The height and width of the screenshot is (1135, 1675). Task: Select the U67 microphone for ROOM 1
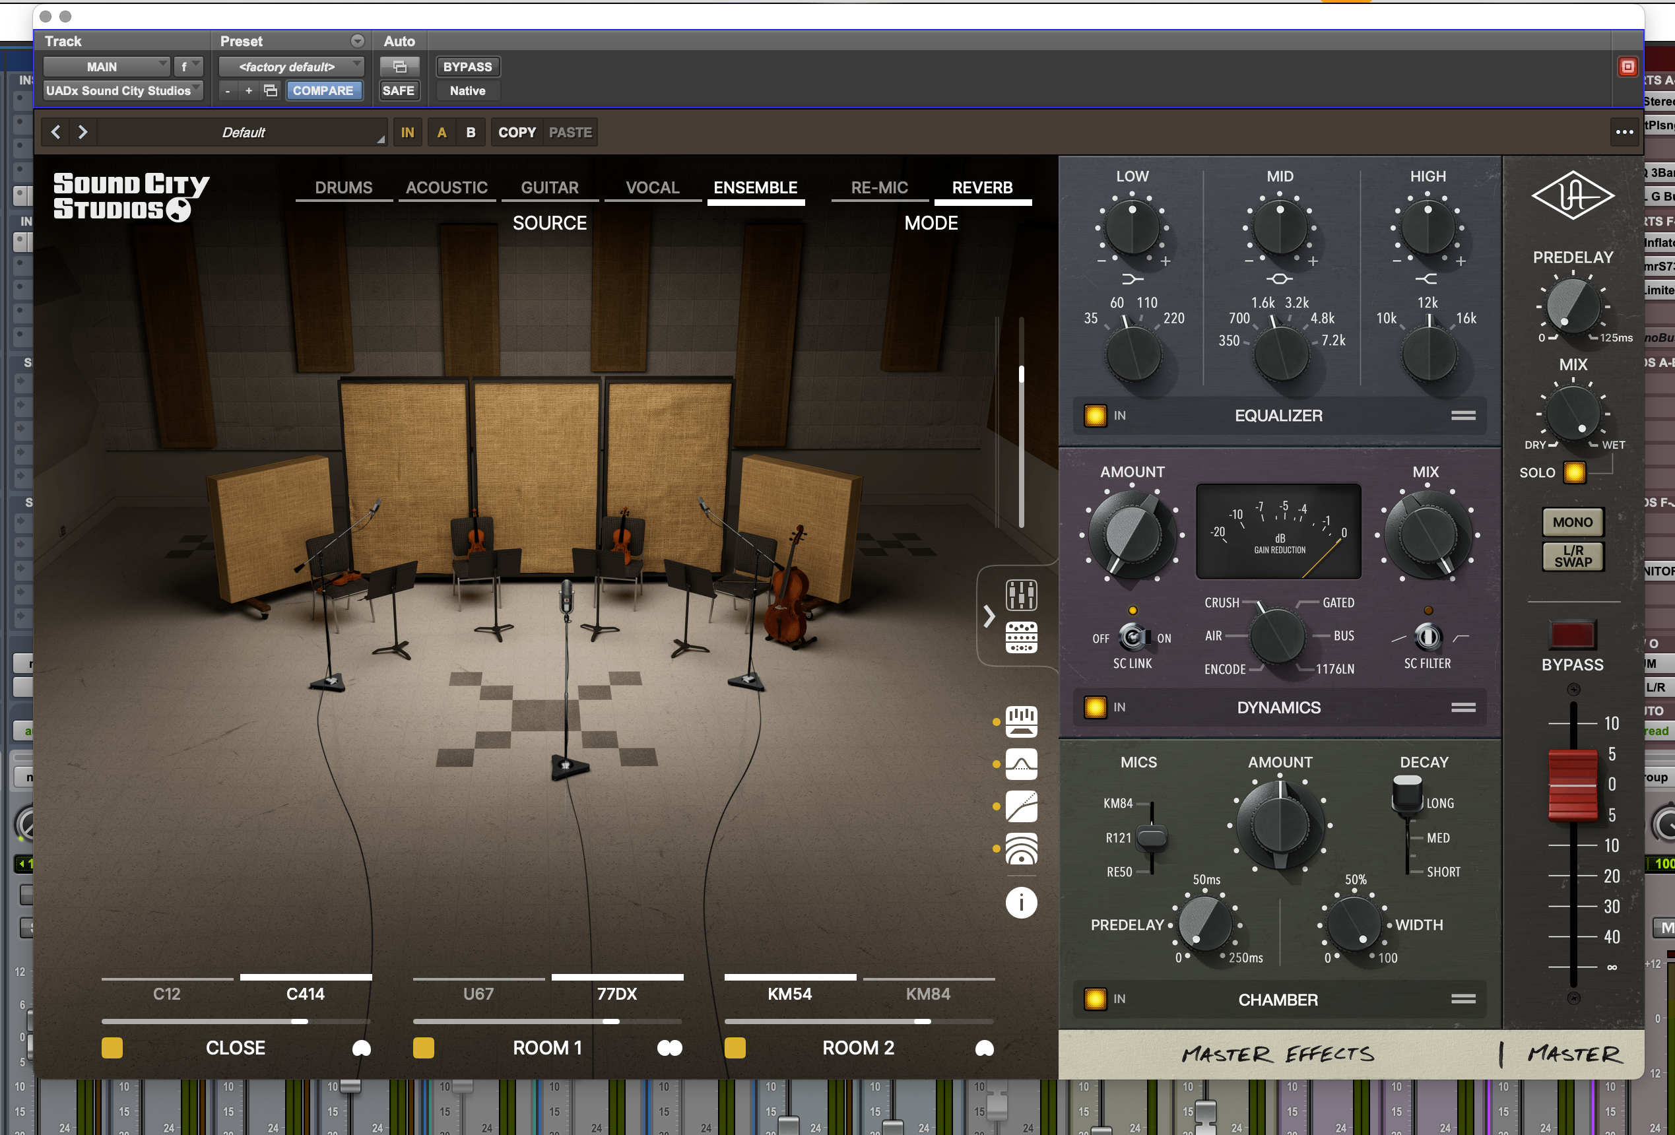(x=478, y=994)
